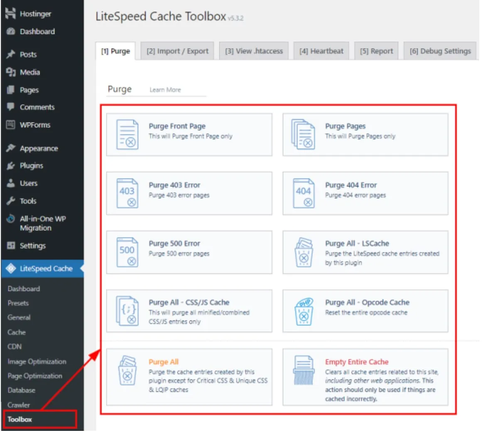Click the Posts pin icon
This screenshot has width=485, height=440.
click(x=10, y=54)
